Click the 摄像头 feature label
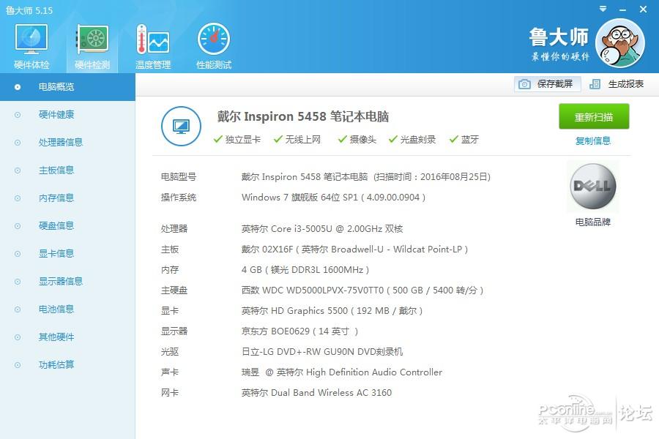The image size is (659, 439). (x=362, y=140)
